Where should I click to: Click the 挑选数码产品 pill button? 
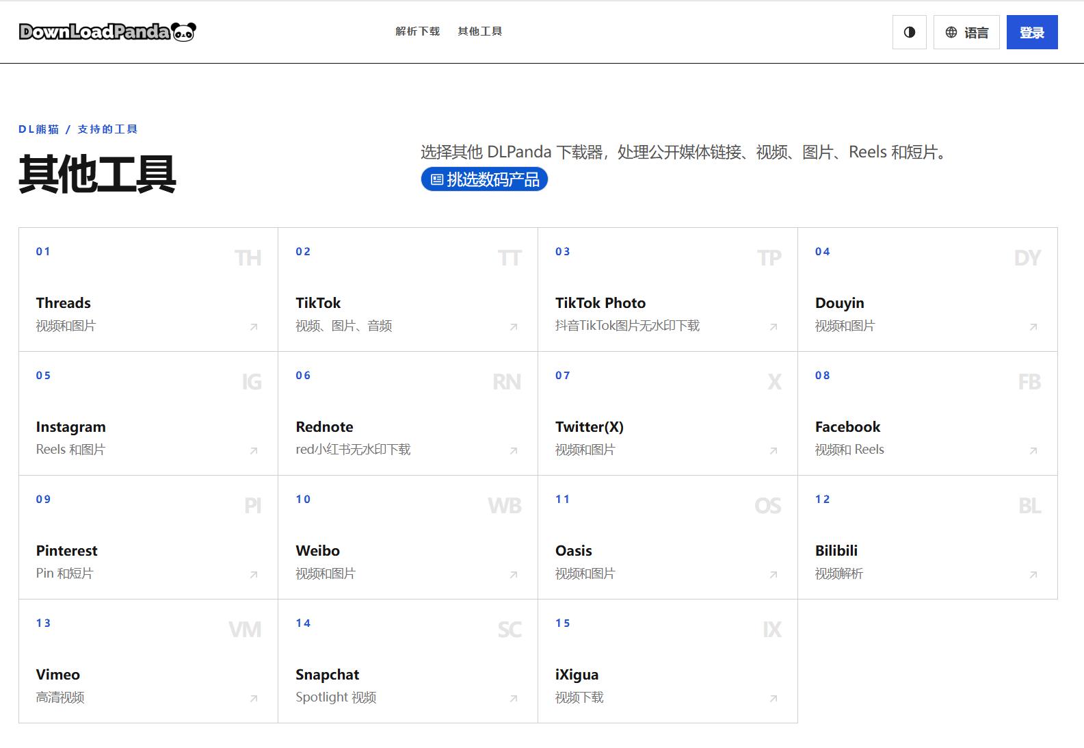(484, 179)
